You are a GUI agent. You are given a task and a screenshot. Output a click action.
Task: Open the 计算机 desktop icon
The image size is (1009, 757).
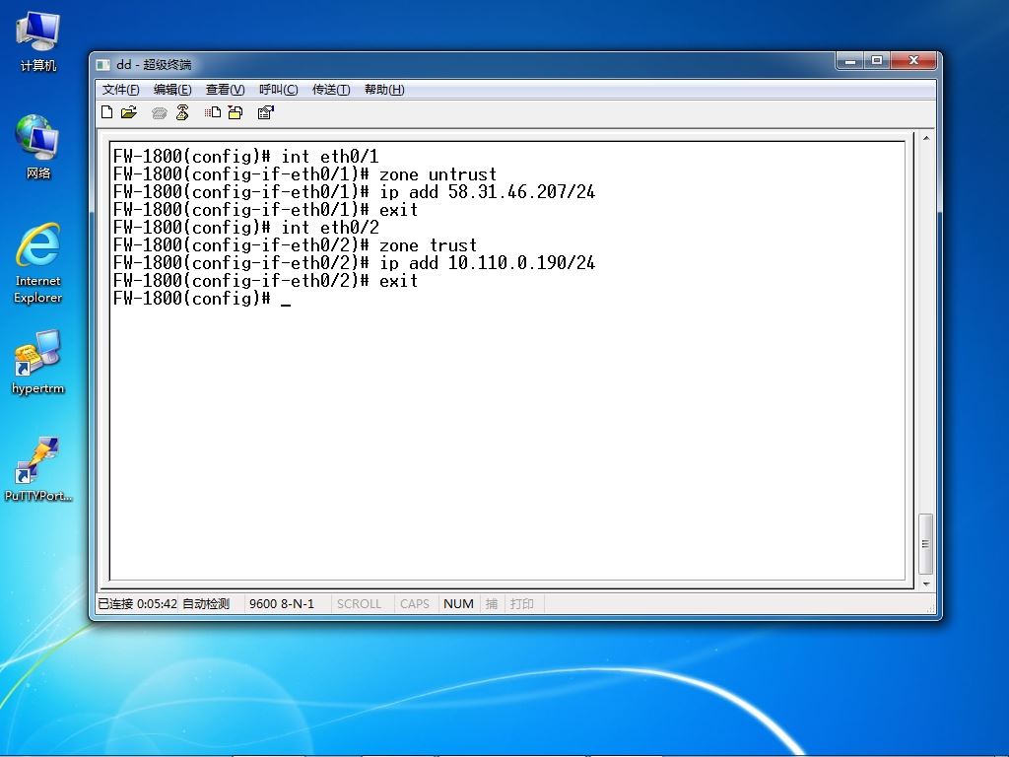[38, 41]
